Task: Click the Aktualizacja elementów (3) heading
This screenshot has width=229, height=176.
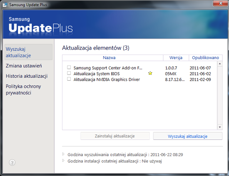Action: point(96,48)
